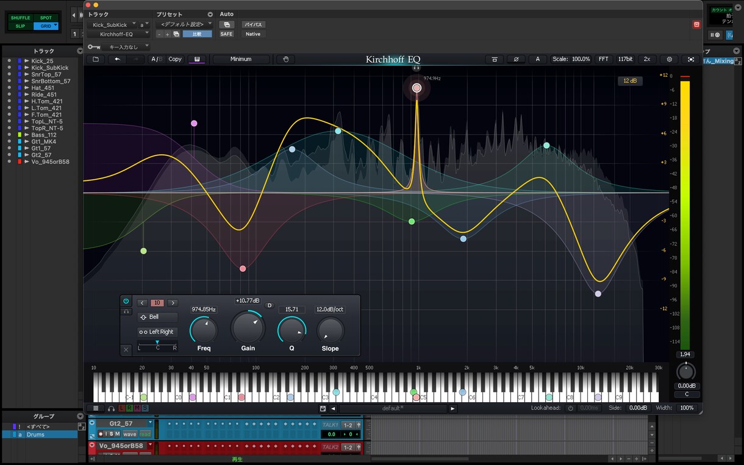Click the Copy button

tap(175, 59)
